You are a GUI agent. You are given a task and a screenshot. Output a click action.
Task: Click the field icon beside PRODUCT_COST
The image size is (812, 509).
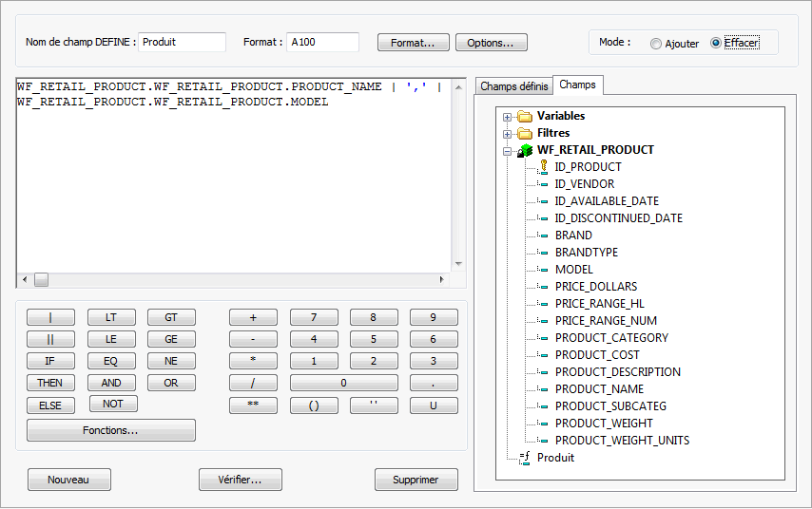tap(543, 355)
